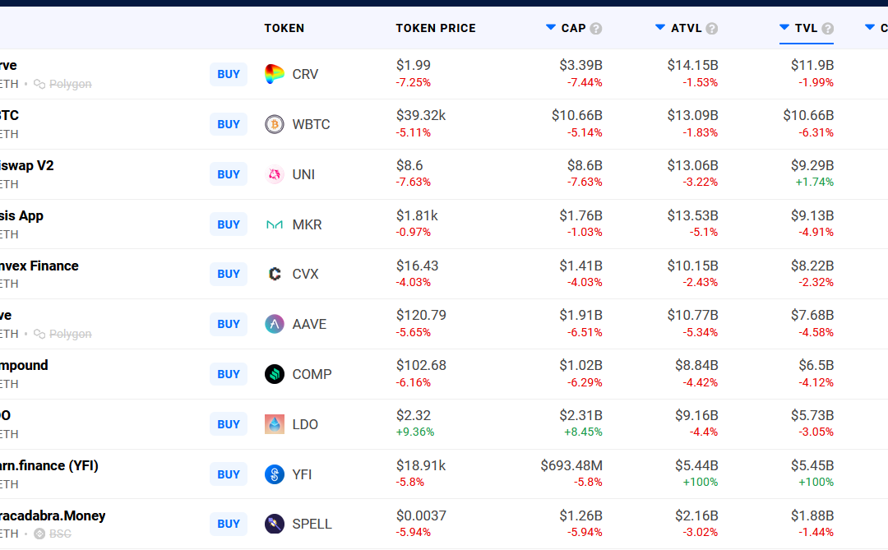Click the $693.48M YFI cap value
The image size is (888, 550).
coord(571,465)
